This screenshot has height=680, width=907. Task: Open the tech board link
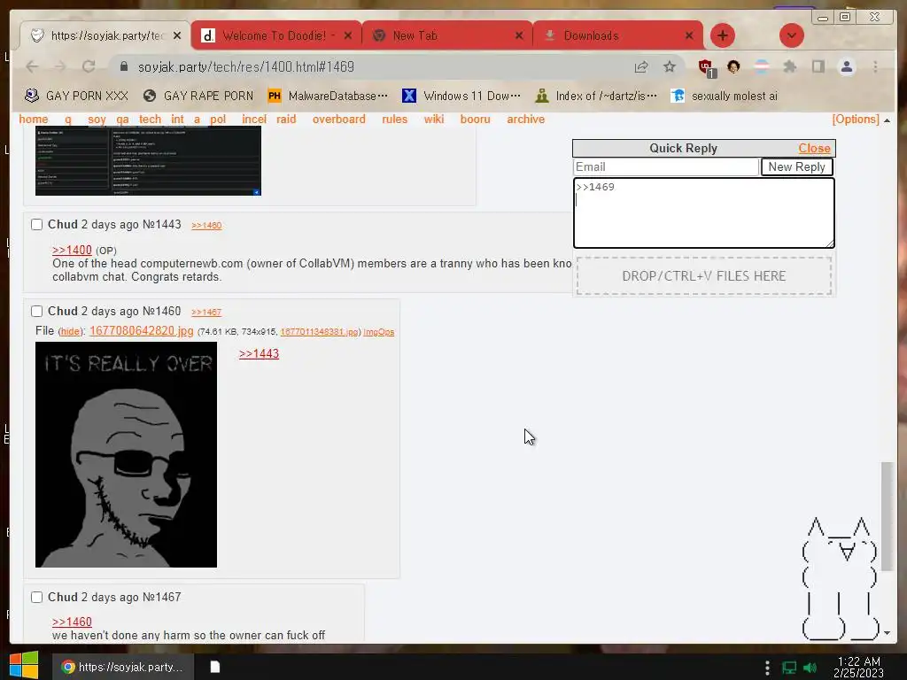[x=150, y=120]
